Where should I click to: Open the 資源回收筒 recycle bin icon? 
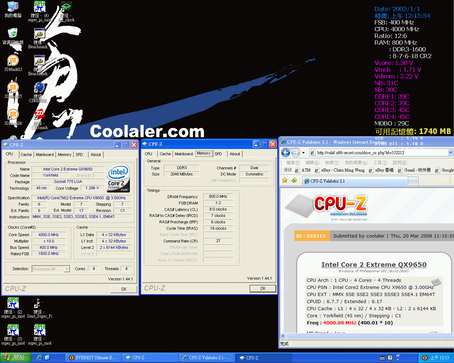pyautogui.click(x=13, y=36)
